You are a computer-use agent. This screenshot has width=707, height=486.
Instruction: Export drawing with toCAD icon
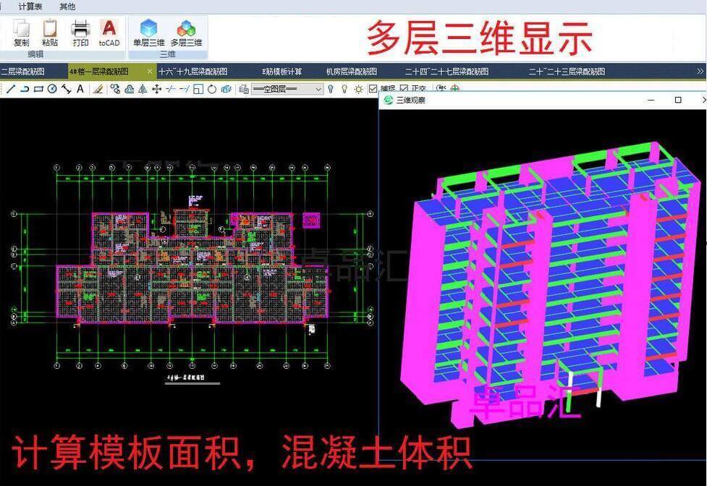coord(109,32)
